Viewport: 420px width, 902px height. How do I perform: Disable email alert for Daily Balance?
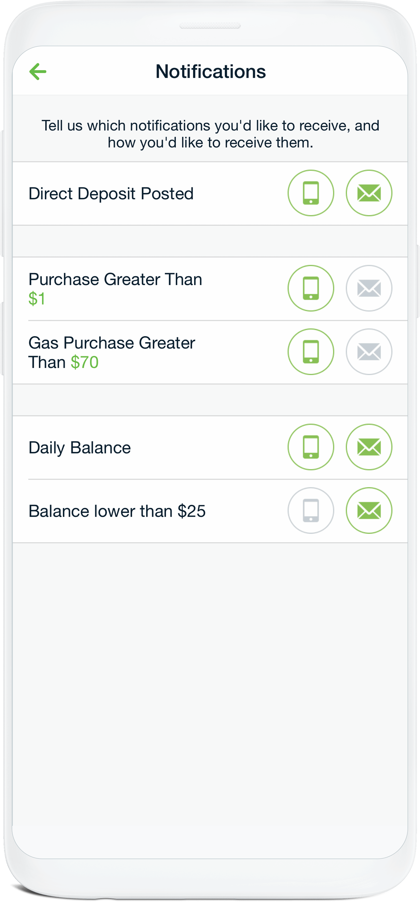coord(369,447)
